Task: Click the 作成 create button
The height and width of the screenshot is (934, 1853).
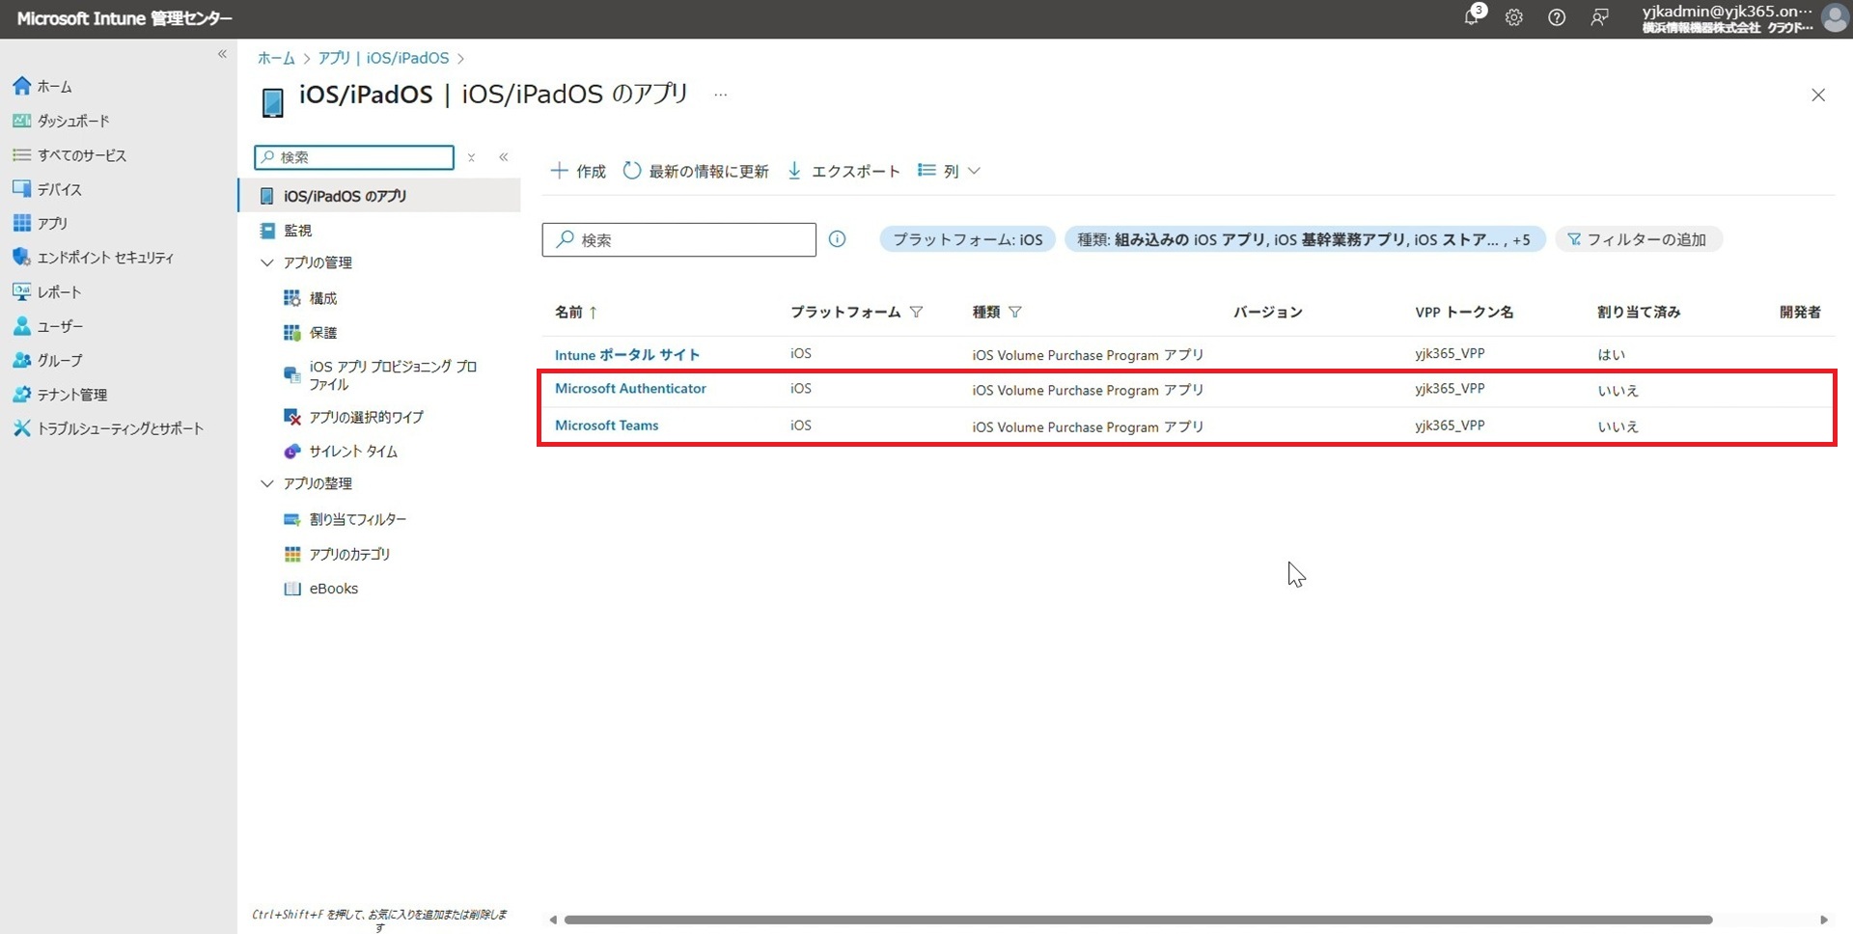Action: coord(578,171)
